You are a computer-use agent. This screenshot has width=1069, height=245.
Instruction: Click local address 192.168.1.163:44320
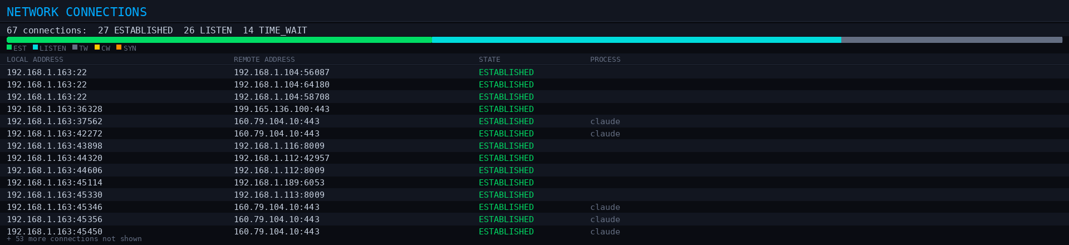55,158
